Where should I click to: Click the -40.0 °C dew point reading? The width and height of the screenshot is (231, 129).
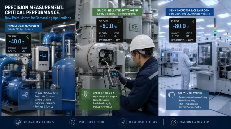click(x=17, y=42)
